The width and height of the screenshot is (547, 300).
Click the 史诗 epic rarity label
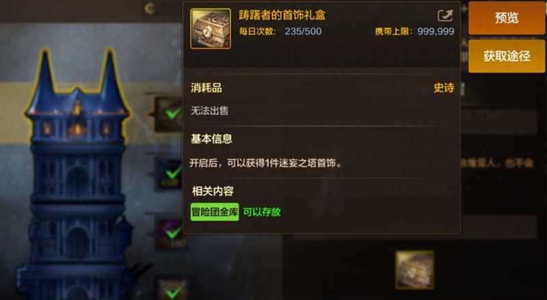pos(444,87)
